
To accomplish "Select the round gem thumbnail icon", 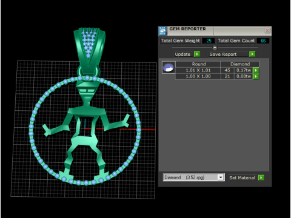I will coord(169,67).
